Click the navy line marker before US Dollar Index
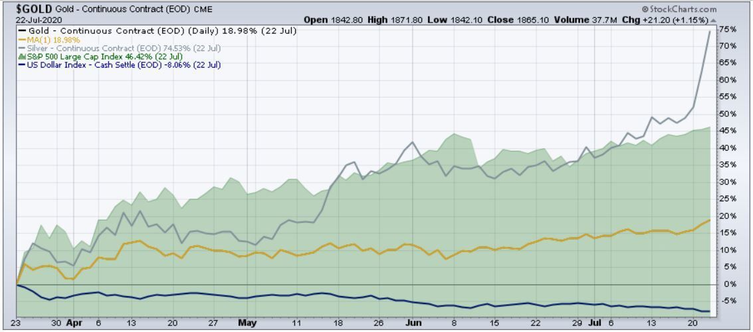This screenshot has height=332, width=753. tap(21, 65)
